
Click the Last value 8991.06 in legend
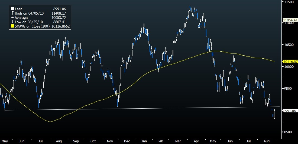[x=60, y=9]
